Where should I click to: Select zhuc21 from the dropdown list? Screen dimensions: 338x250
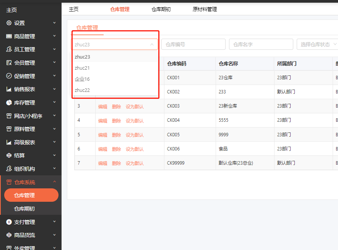(82, 68)
